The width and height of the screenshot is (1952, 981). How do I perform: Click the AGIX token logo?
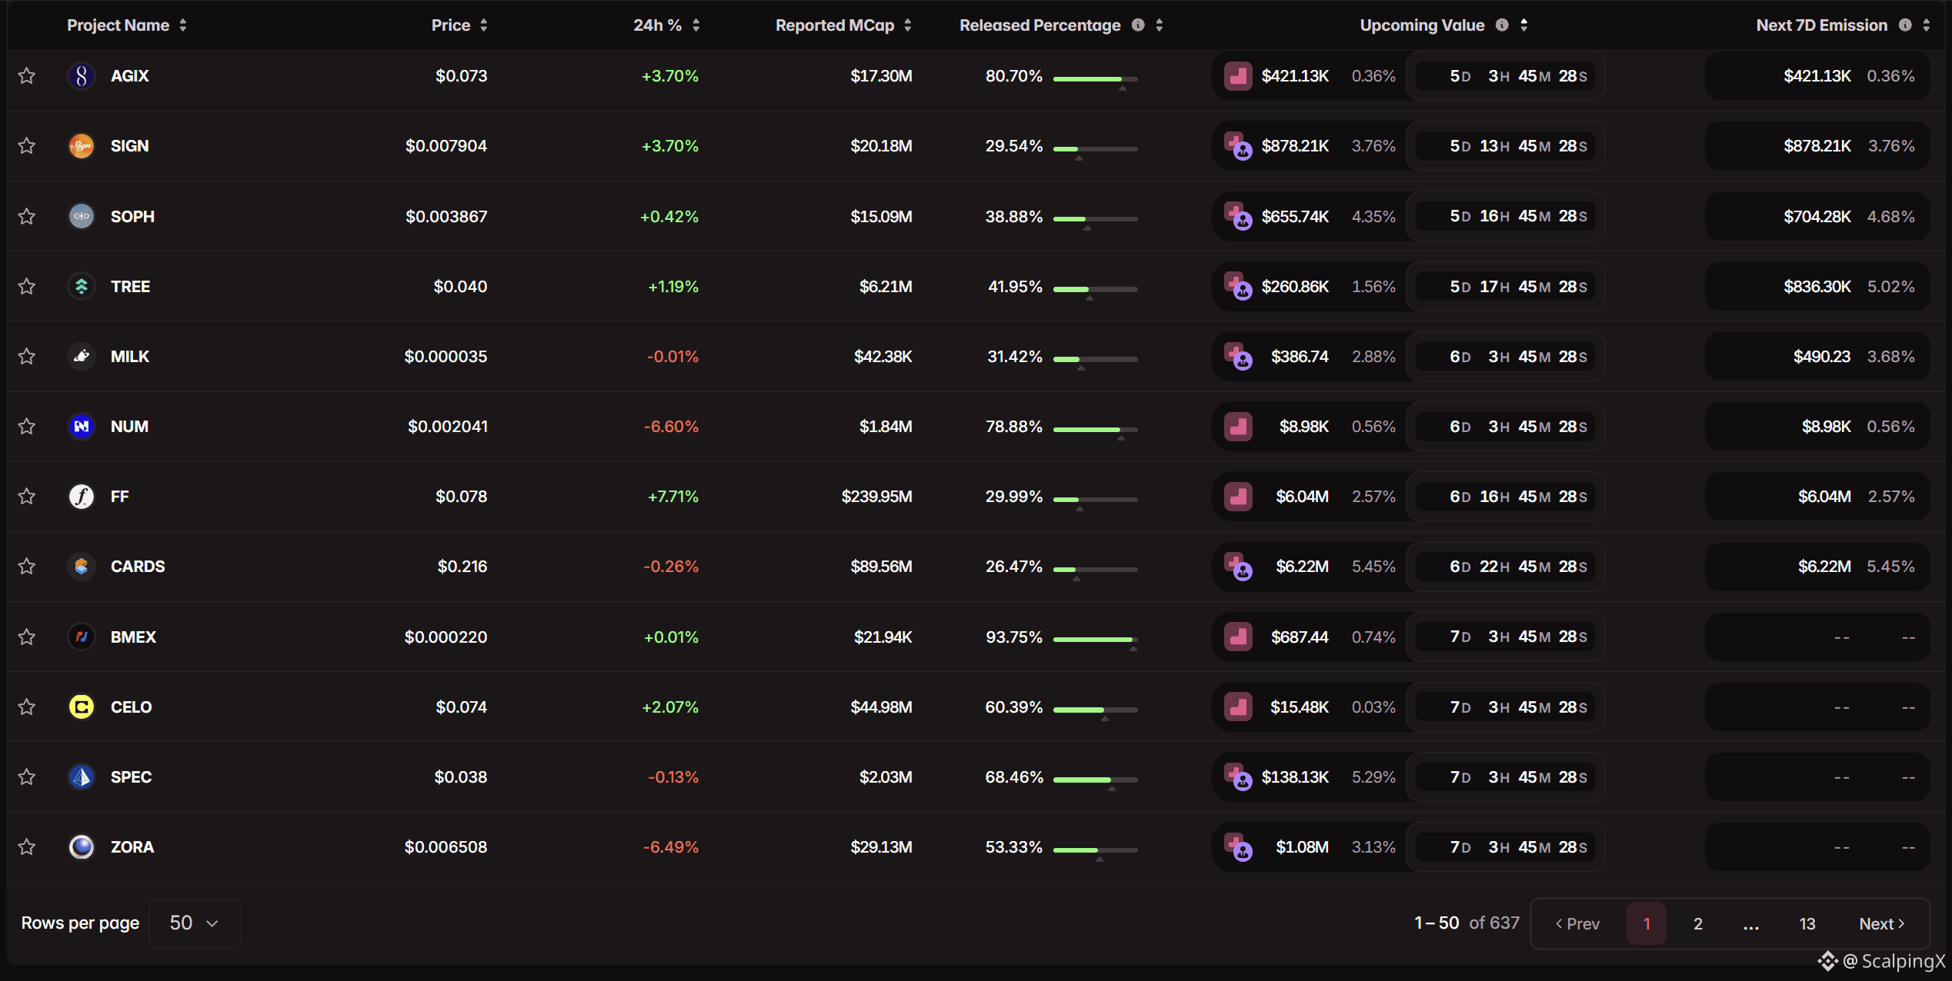[x=82, y=76]
